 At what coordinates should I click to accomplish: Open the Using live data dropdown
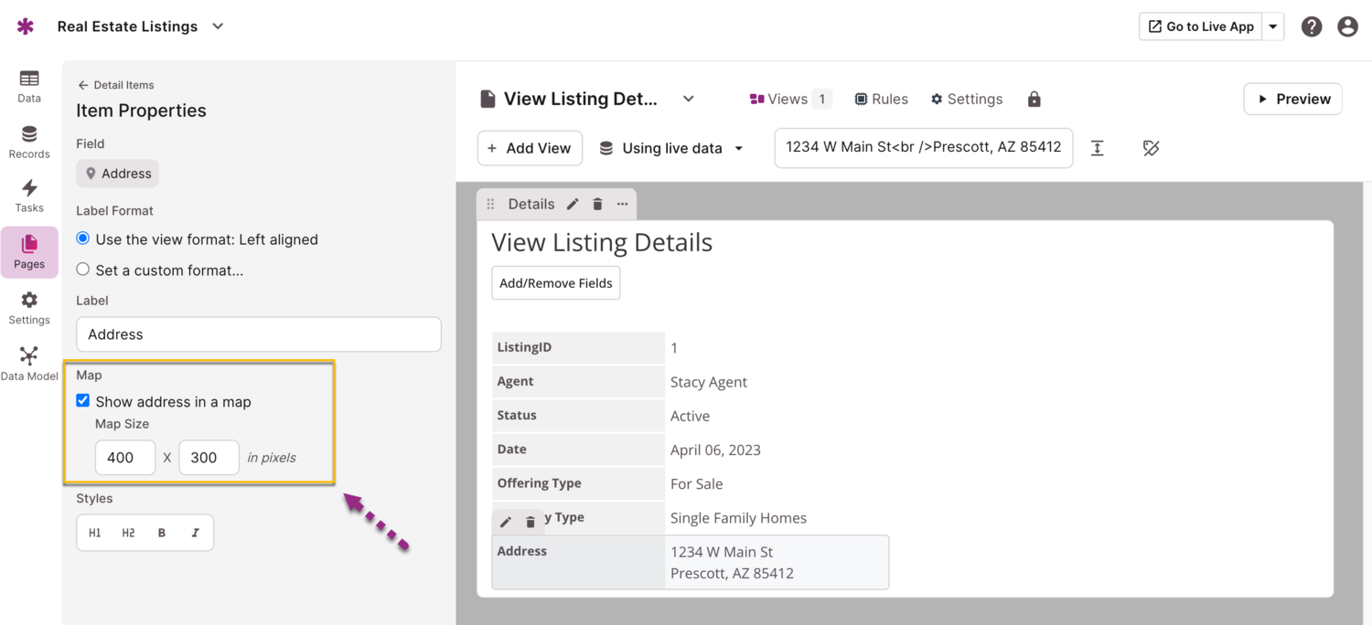pyautogui.click(x=671, y=148)
